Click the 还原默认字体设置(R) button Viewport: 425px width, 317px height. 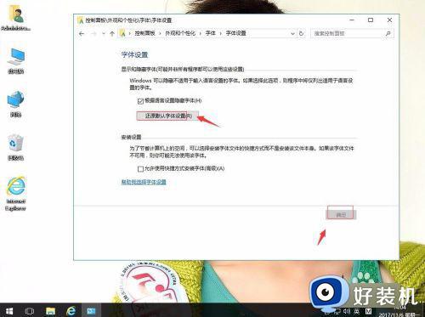click(167, 116)
